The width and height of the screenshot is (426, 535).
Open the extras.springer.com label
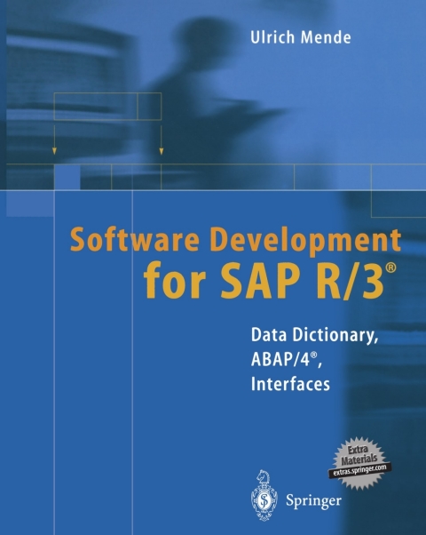pyautogui.click(x=360, y=470)
